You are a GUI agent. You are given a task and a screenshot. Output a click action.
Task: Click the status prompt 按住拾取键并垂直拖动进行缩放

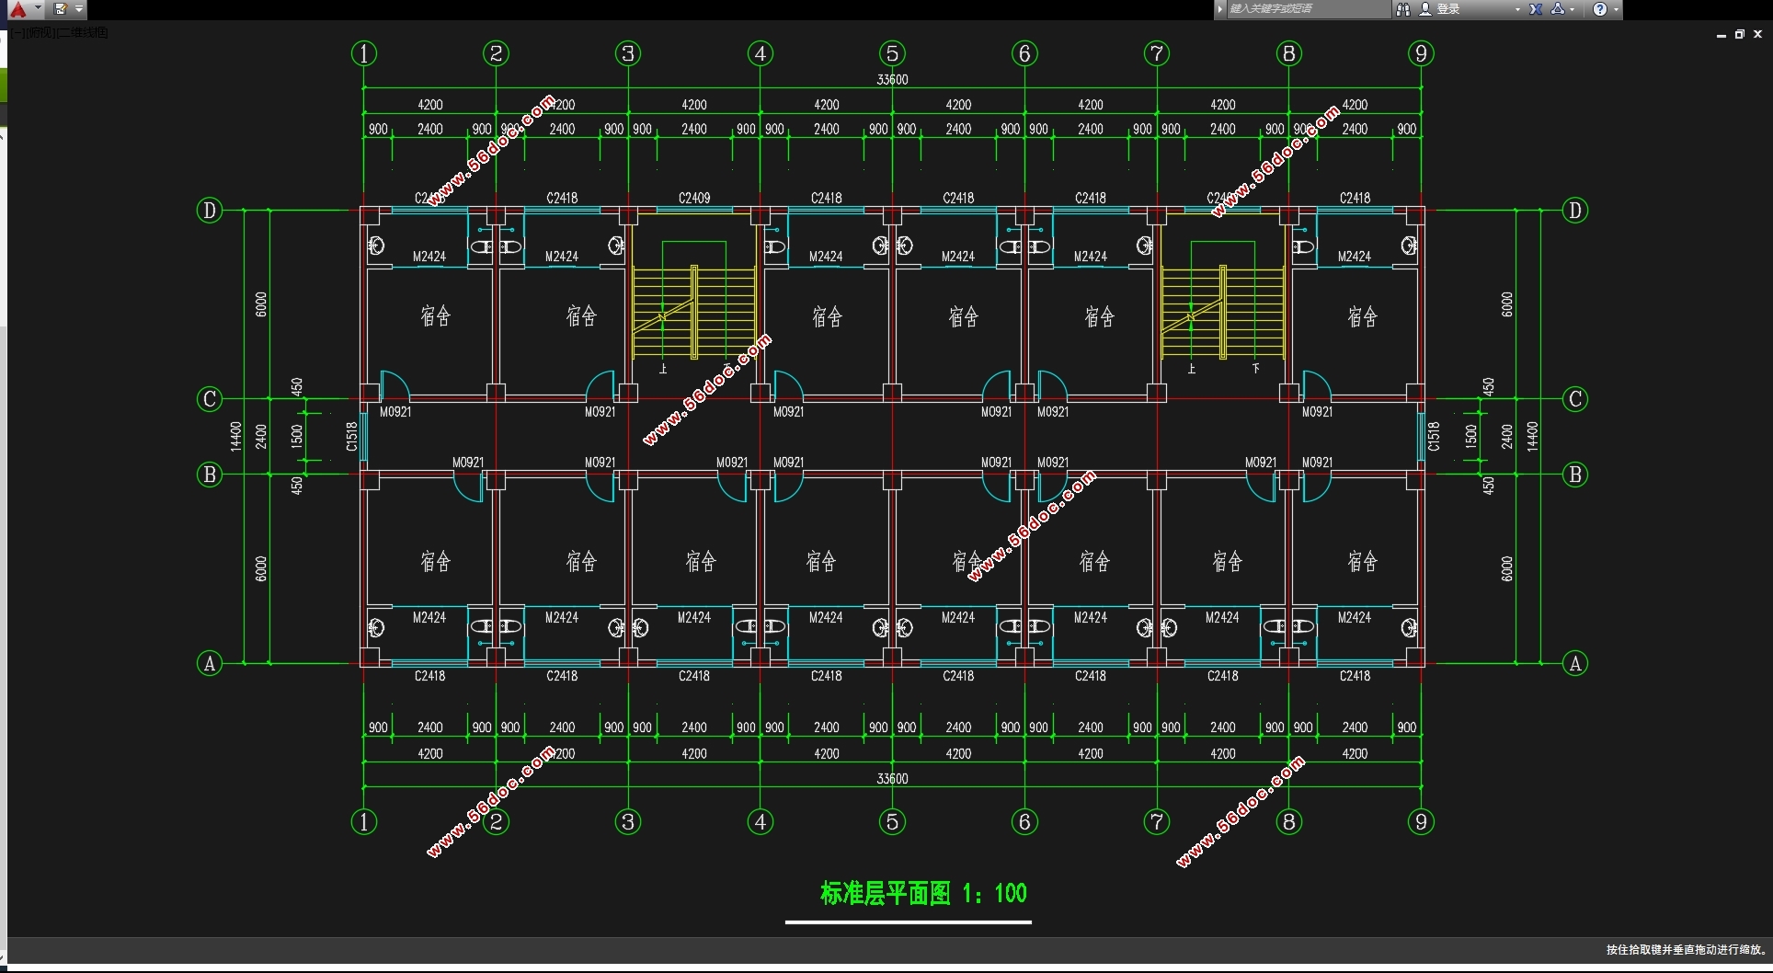pos(1687,950)
